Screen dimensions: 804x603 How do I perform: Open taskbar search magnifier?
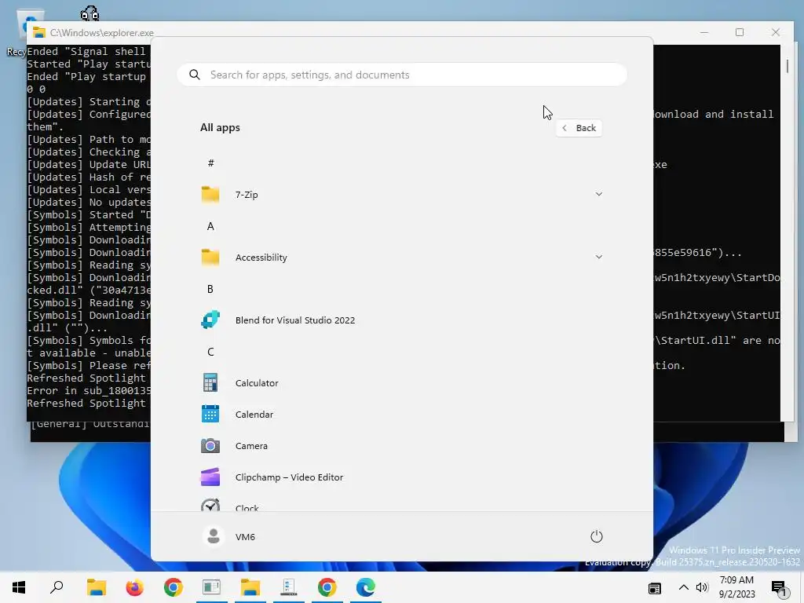(x=57, y=587)
